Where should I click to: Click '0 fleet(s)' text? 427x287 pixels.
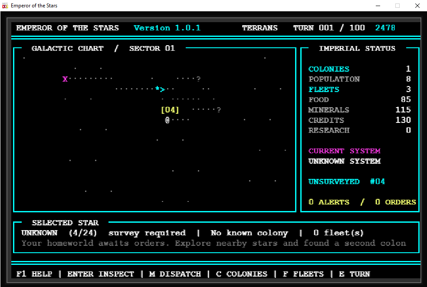tap(338, 233)
